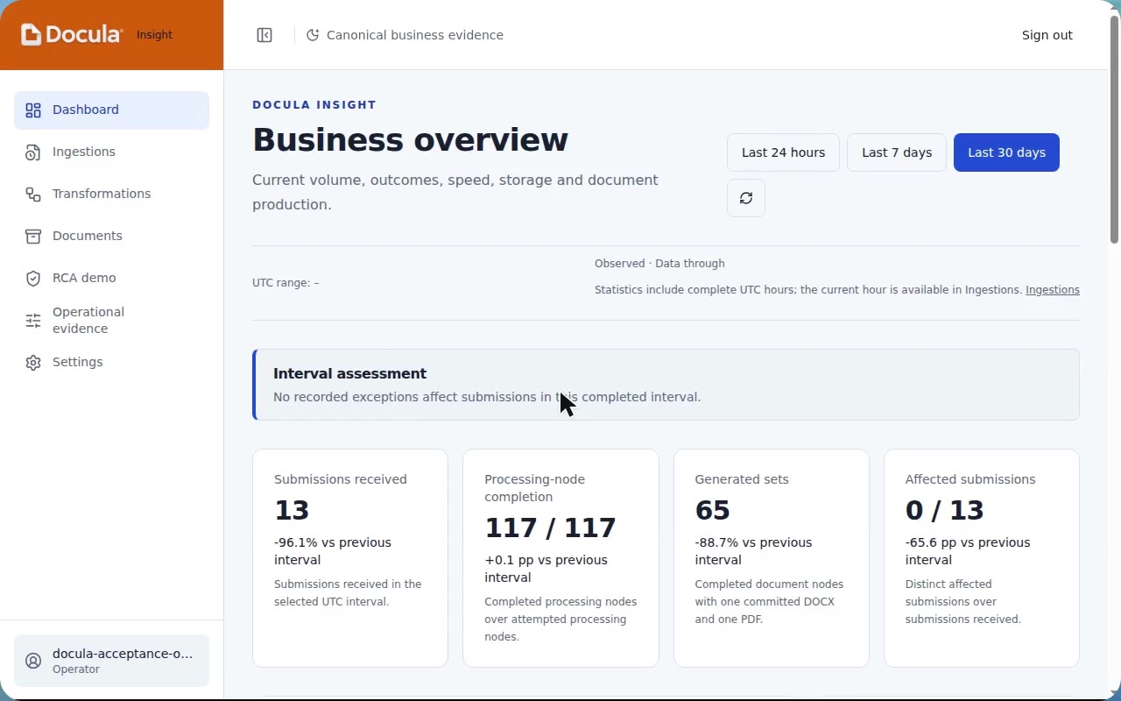Click the Ingestions sidebar icon

pos(33,152)
